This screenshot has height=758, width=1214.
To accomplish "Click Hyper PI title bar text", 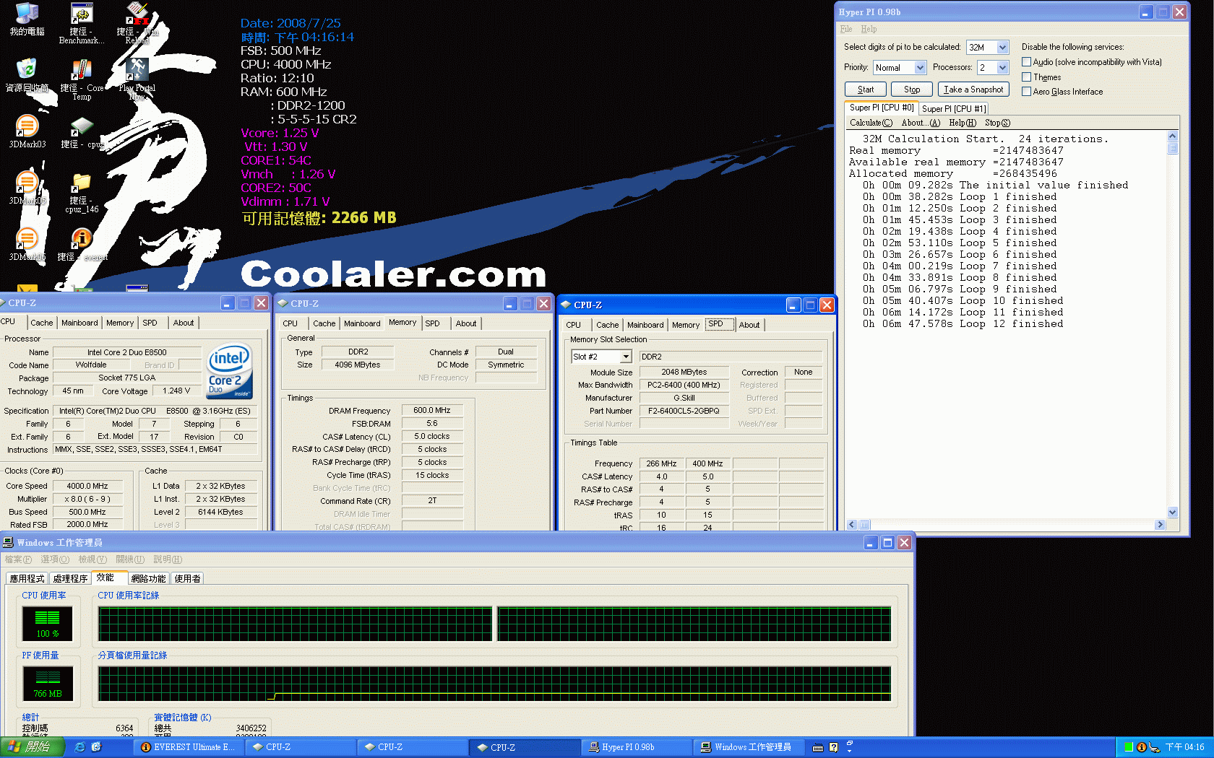I will [869, 12].
